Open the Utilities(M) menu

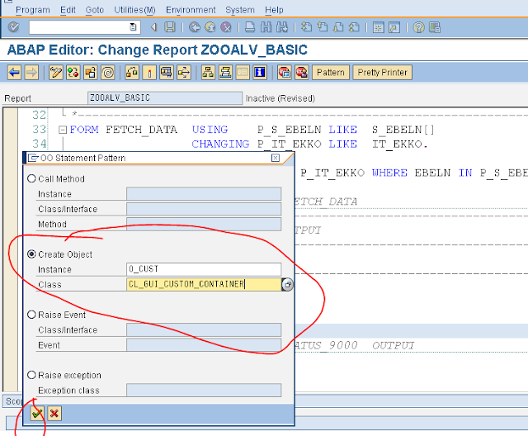[x=134, y=10]
